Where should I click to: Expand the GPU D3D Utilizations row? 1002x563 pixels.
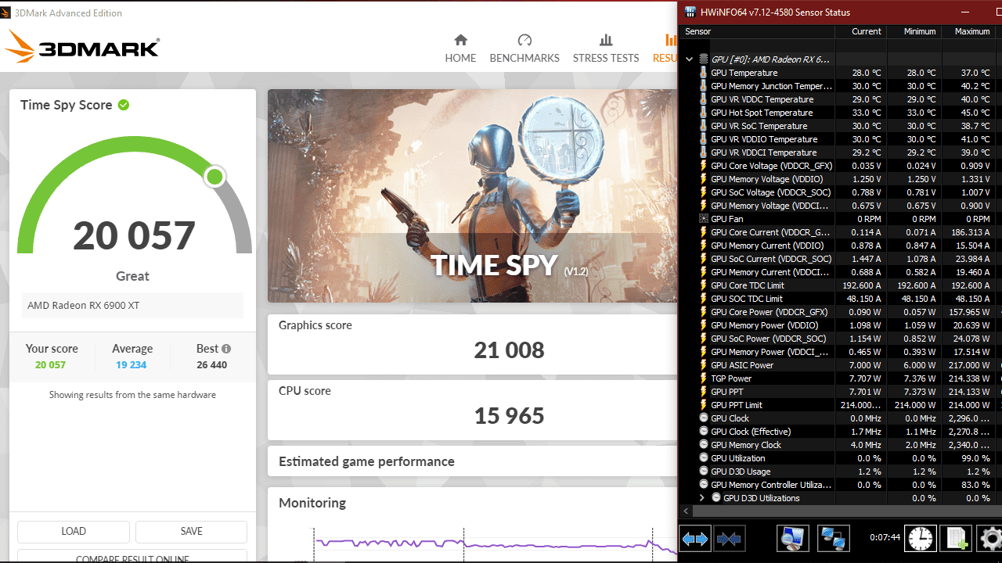click(x=701, y=498)
